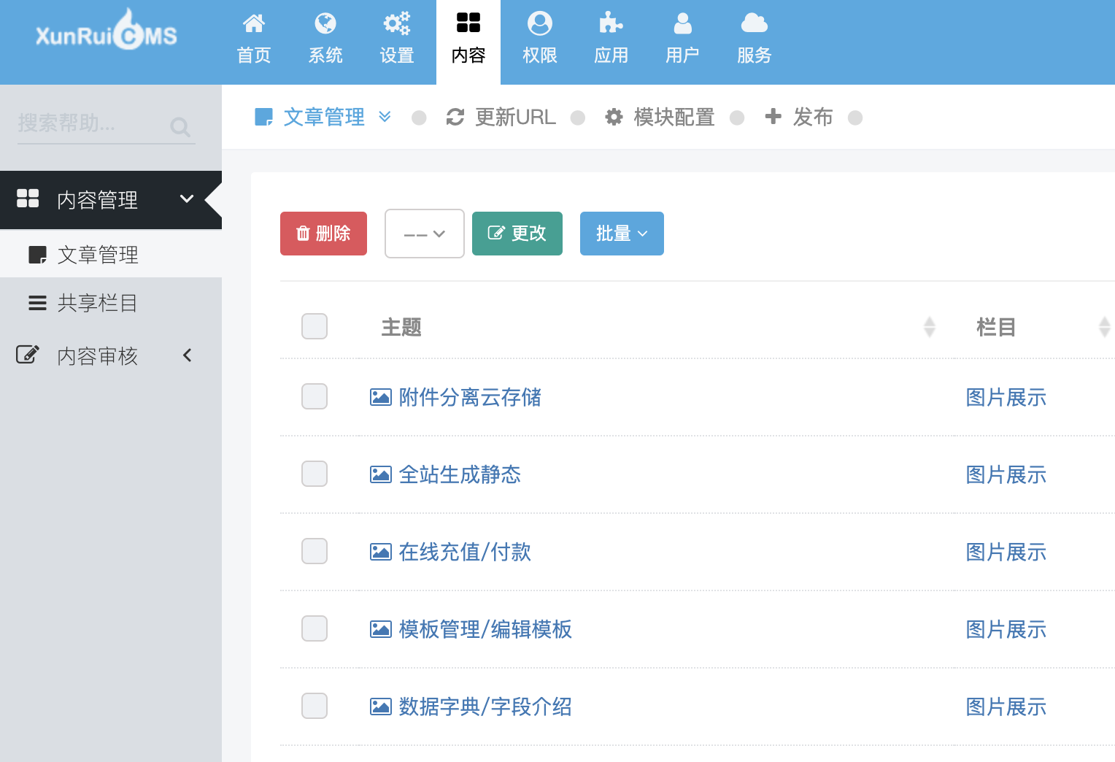Open the 权限 permissions tab
1115x762 pixels.
540,41
